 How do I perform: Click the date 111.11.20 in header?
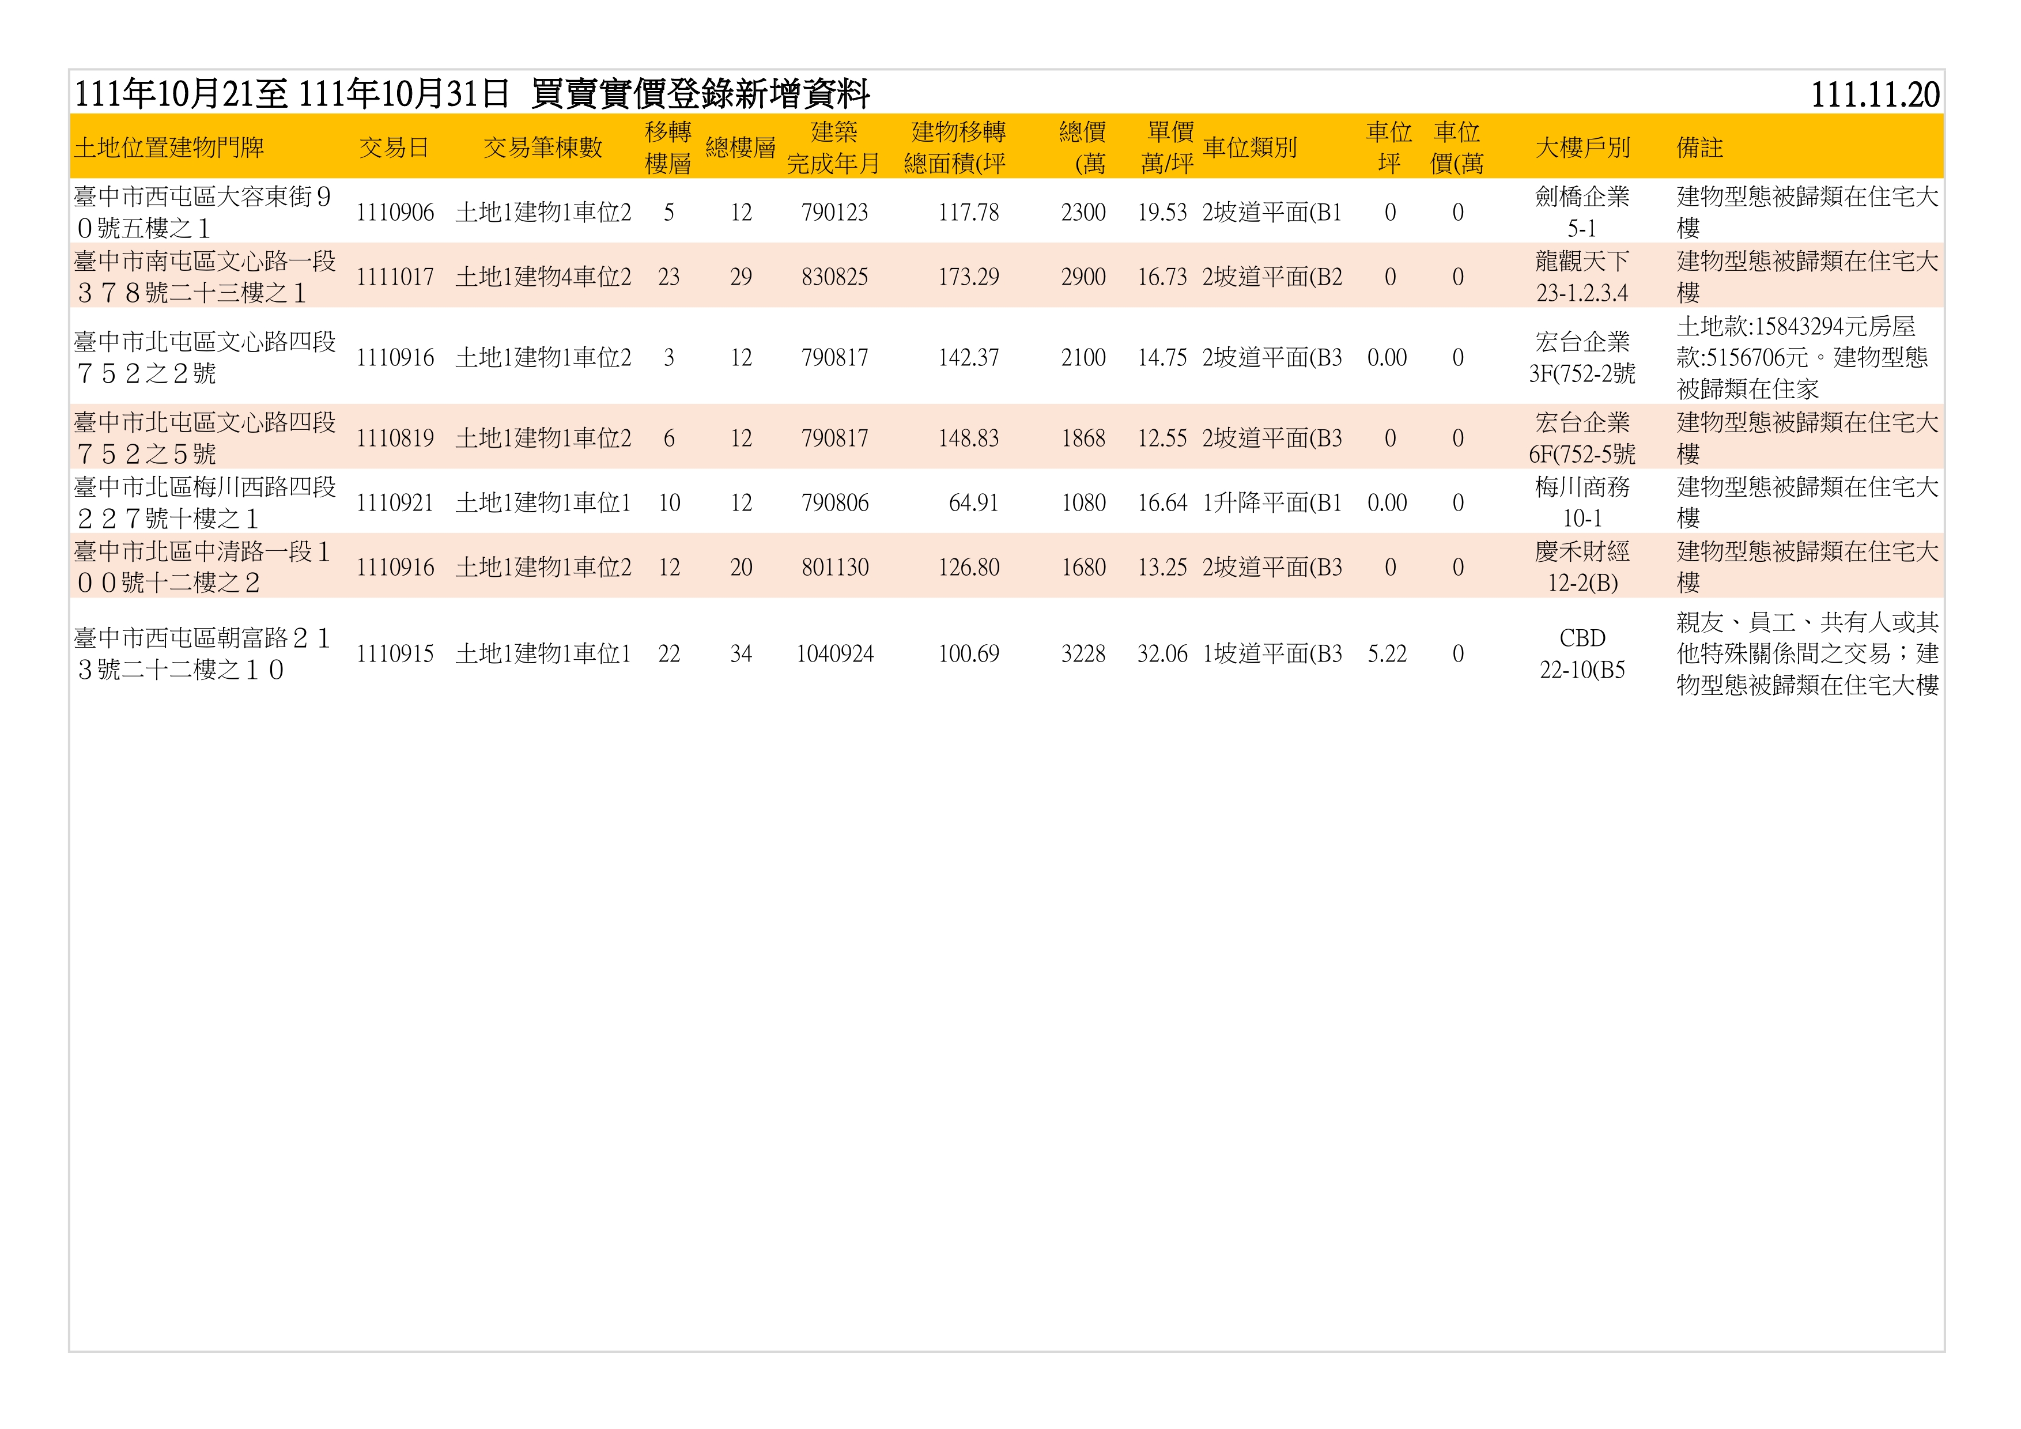pos(1875,94)
